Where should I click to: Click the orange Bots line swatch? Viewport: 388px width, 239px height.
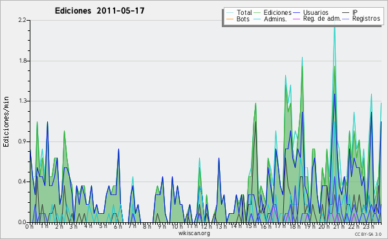tap(230, 19)
